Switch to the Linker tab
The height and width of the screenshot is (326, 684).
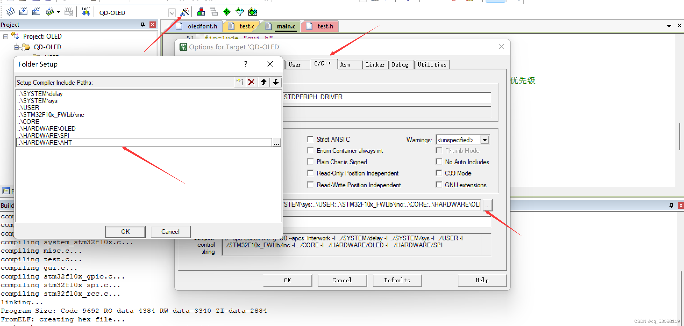375,64
